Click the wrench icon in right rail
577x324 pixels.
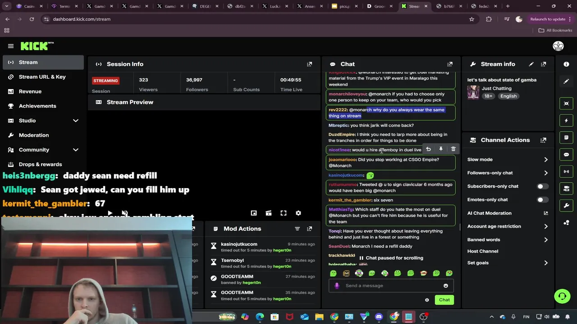point(566,206)
